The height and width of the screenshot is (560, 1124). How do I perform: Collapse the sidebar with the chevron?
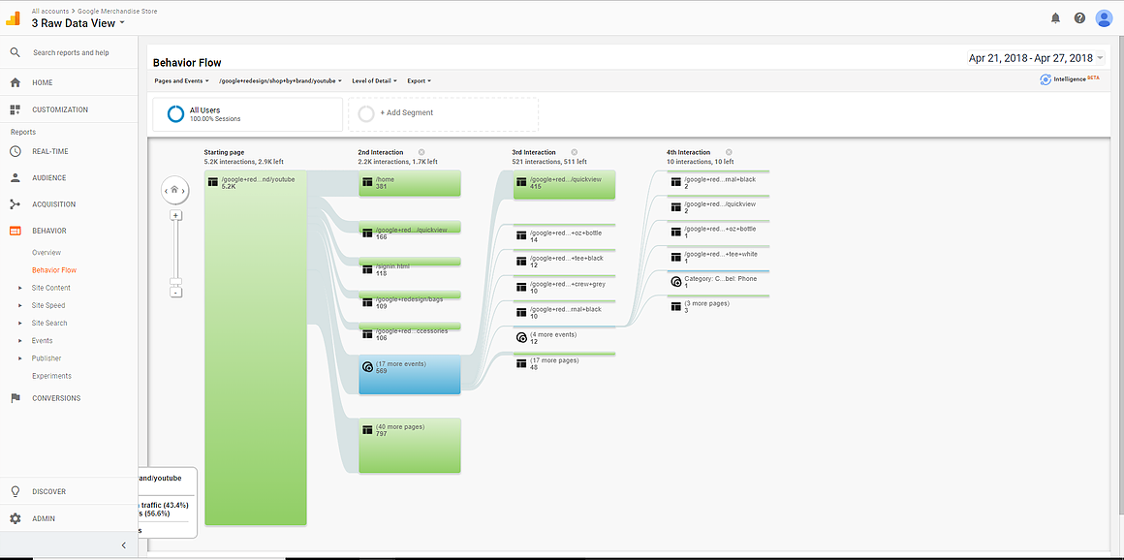click(x=123, y=544)
